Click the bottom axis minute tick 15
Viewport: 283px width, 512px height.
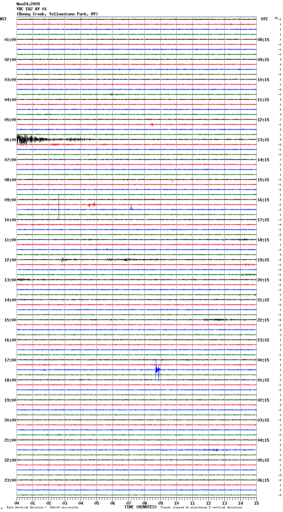click(256, 503)
